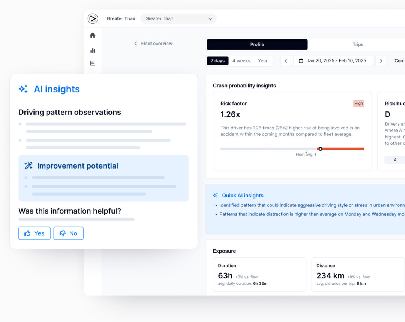Click the previous period chevron
Screen dimensions: 405x322
[286, 60]
